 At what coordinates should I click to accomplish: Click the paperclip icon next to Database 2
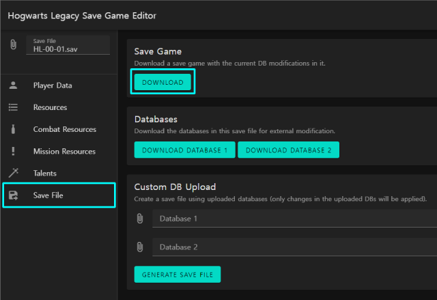pyautogui.click(x=140, y=247)
